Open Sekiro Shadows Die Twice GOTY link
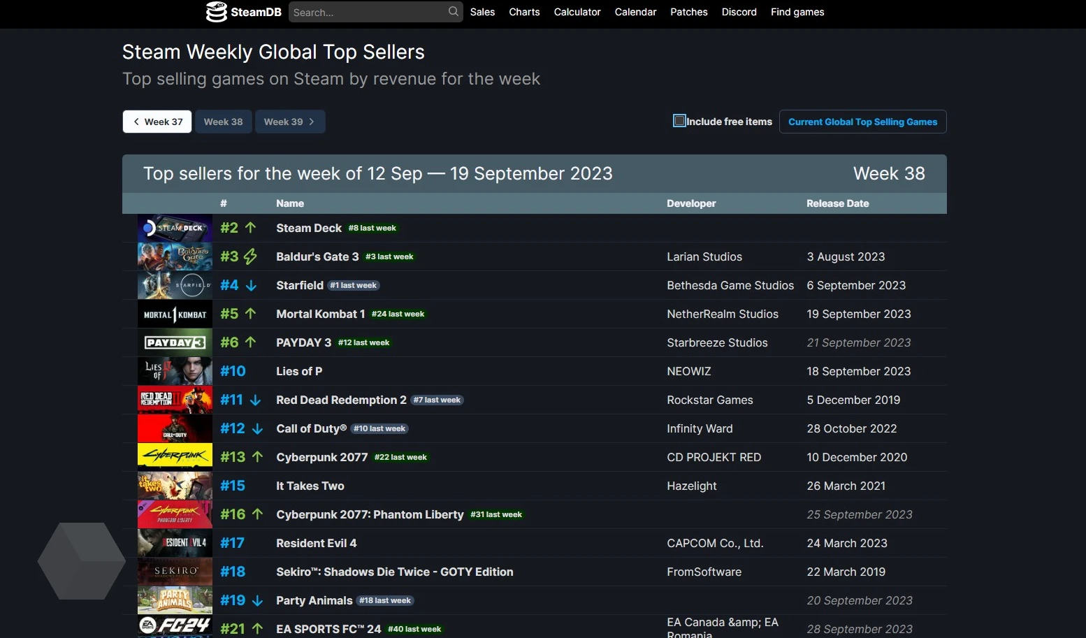This screenshot has height=638, width=1086. point(395,572)
